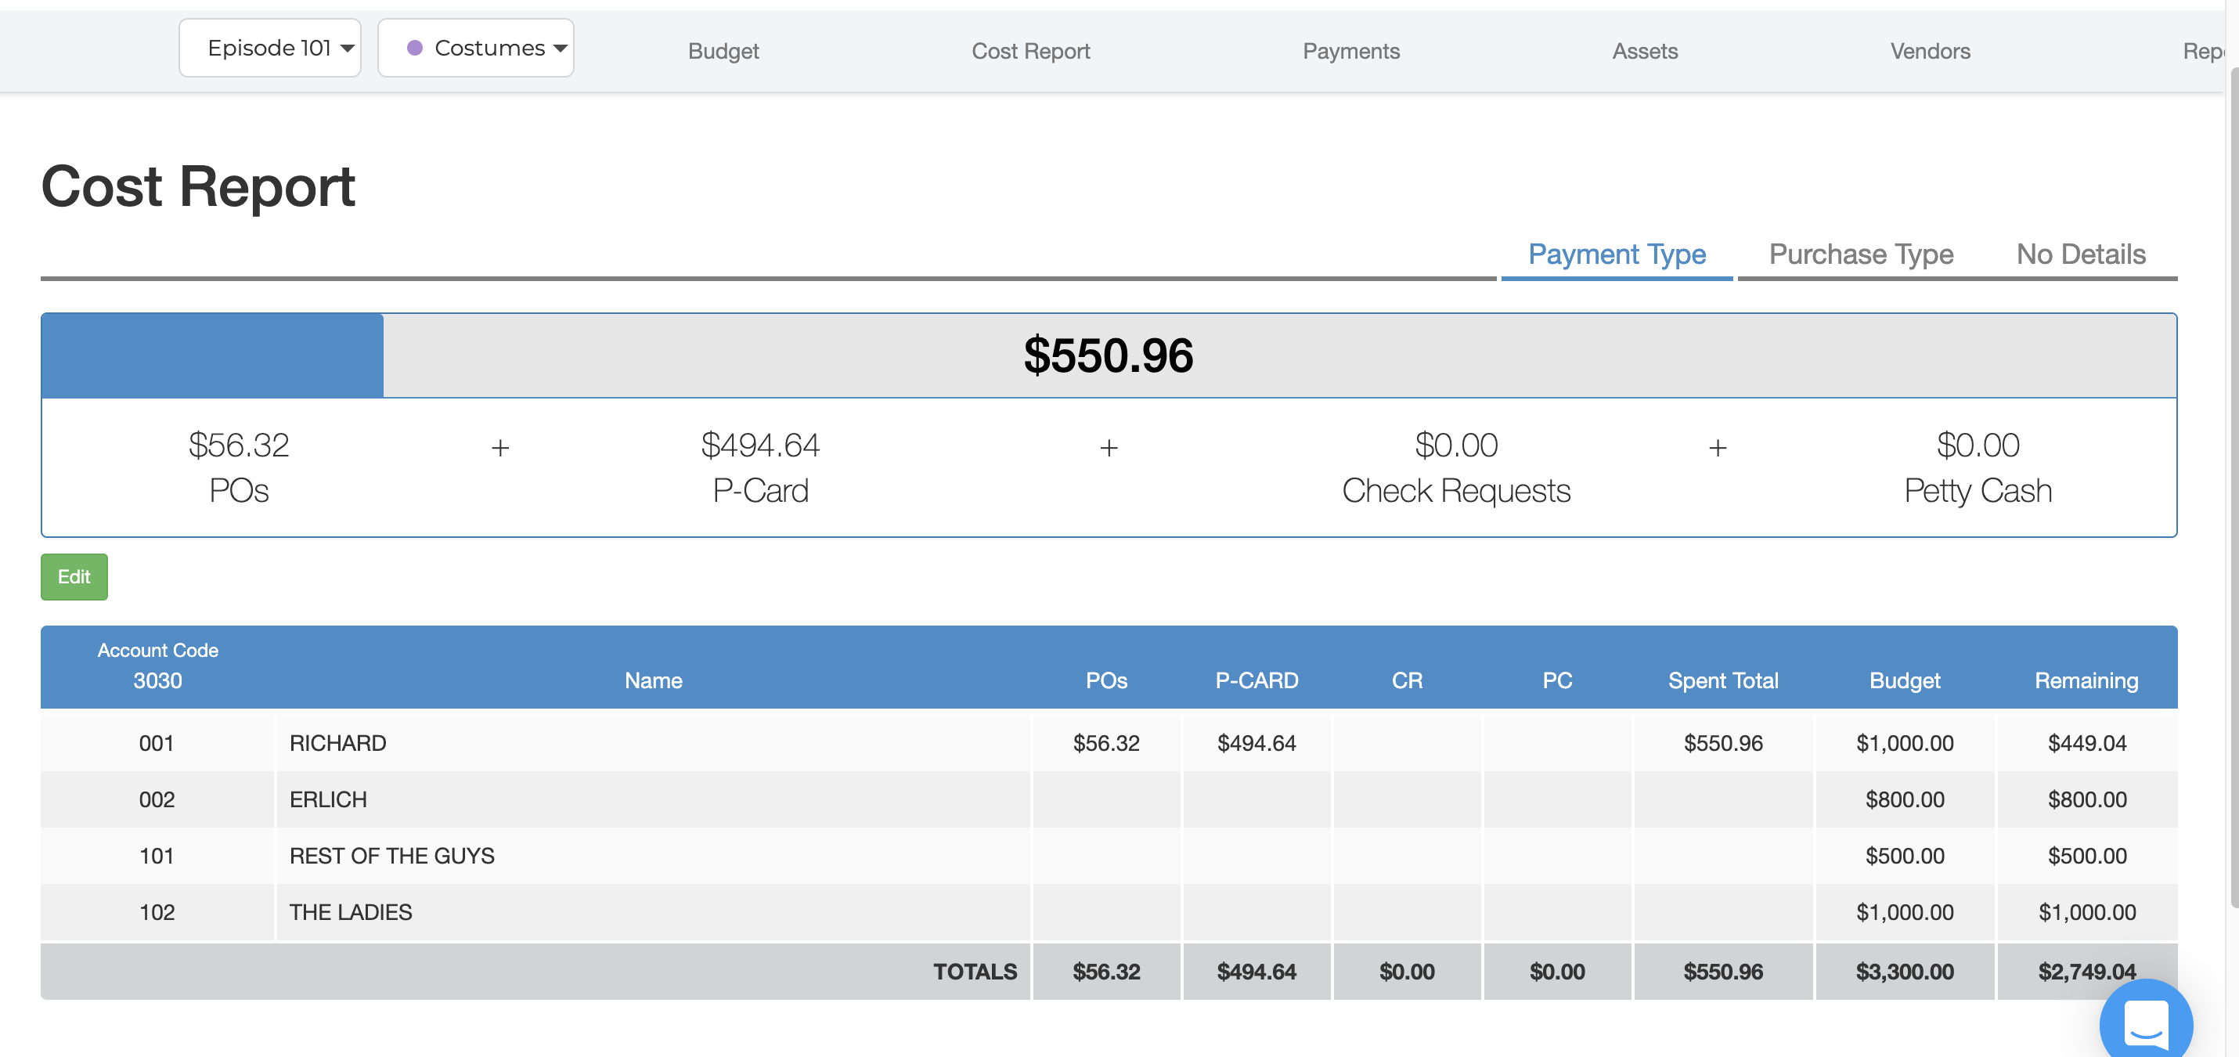Viewport: 2239px width, 1057px height.
Task: Click the $0.00 Check Requests summary
Action: (1456, 467)
